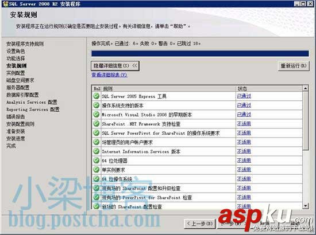Screen dimensions: 316x235
Task: Click rules list scrollbar up arrow
Action: tap(306, 88)
